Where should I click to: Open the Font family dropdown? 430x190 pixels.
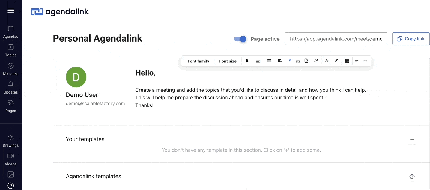pyautogui.click(x=198, y=61)
